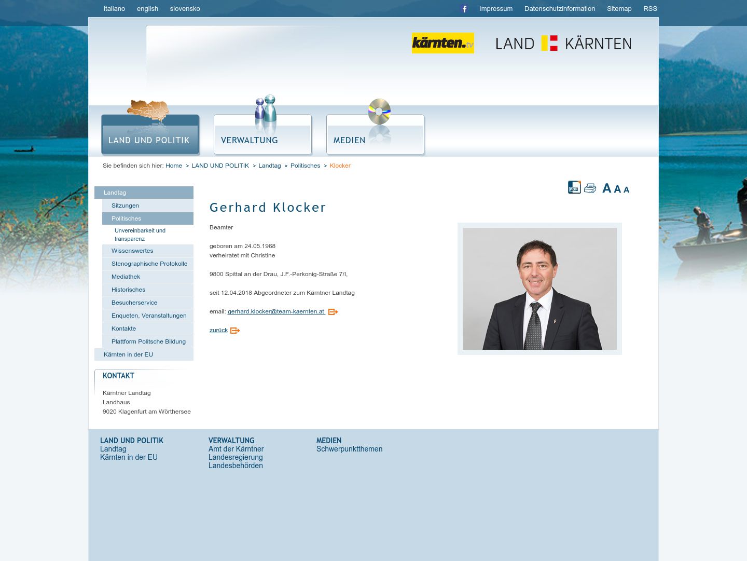Switch language to slovensko
Screen dimensions: 747x561
point(185,9)
